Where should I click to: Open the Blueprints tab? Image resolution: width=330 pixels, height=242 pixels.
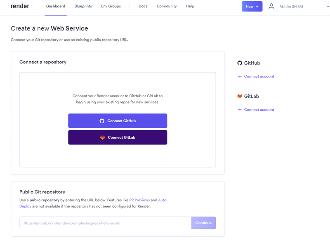(x=83, y=7)
